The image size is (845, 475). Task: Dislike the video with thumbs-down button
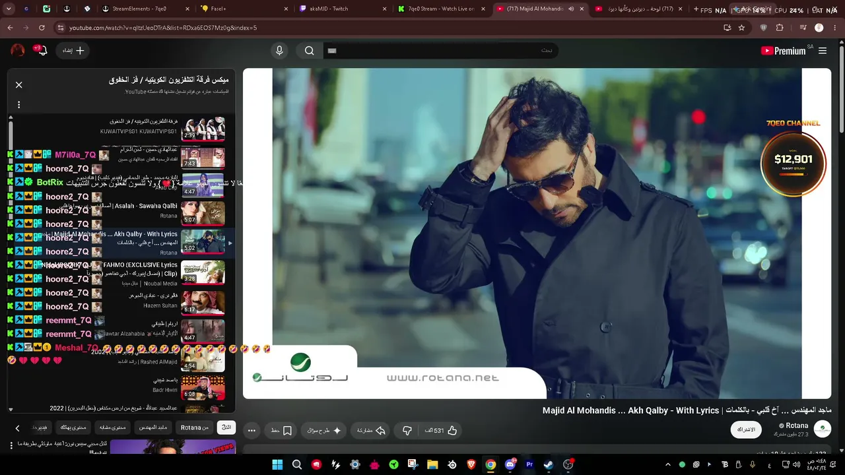point(407,430)
